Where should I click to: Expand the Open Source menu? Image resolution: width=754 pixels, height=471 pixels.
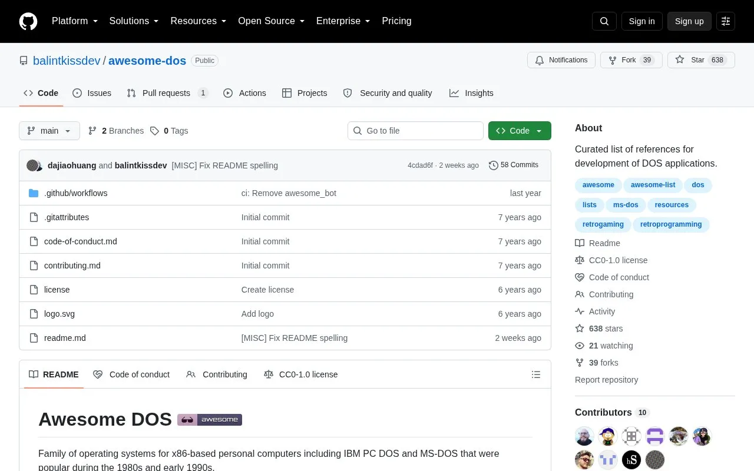tap(272, 21)
